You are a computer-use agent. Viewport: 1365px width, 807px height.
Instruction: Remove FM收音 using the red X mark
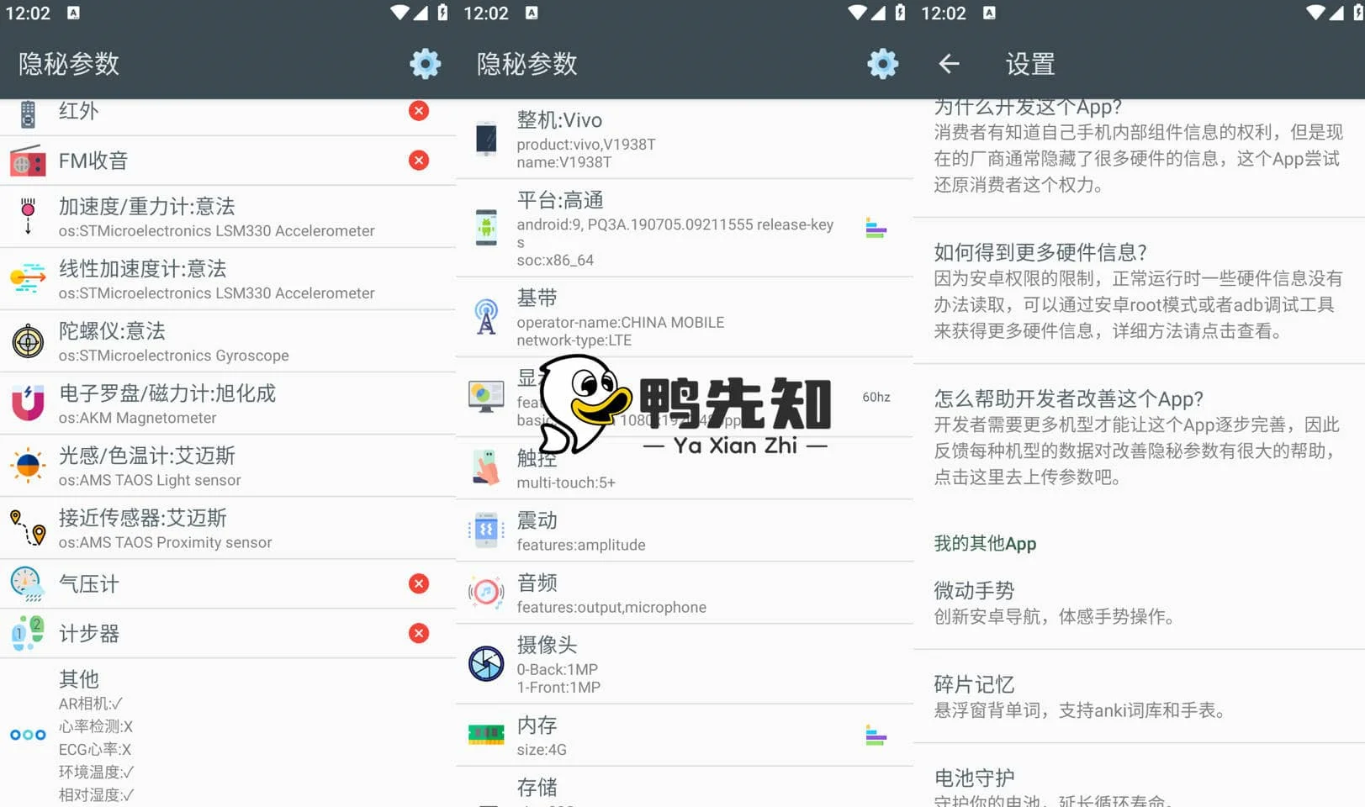pos(419,160)
